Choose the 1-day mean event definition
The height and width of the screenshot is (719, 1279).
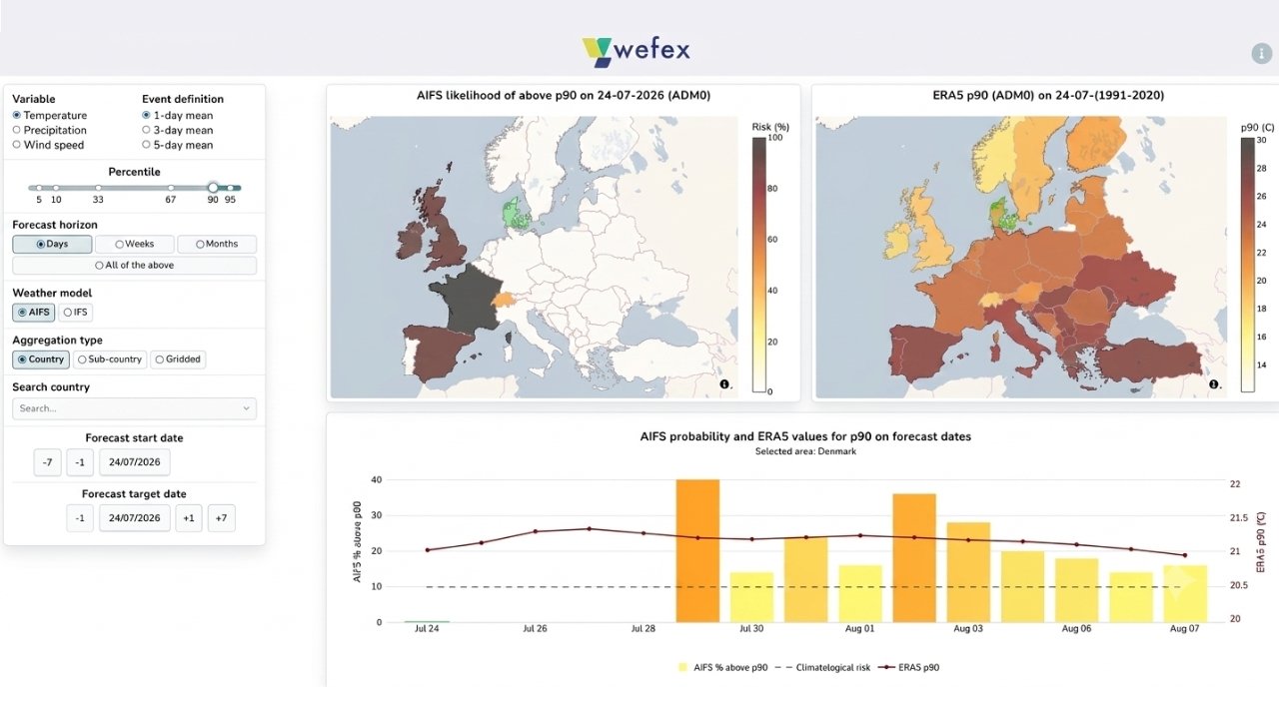click(178, 116)
